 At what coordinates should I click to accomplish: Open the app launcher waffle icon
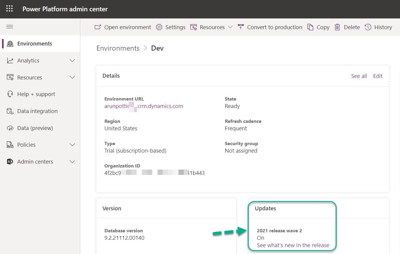(10, 9)
